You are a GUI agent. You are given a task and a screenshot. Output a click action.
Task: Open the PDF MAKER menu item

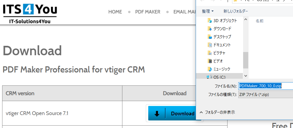(x=148, y=12)
